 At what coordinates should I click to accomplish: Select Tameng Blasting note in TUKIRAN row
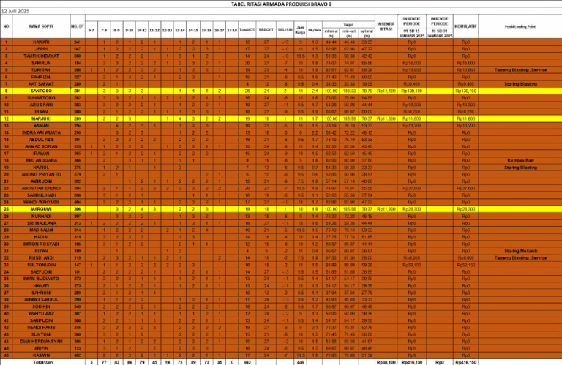tap(520, 69)
